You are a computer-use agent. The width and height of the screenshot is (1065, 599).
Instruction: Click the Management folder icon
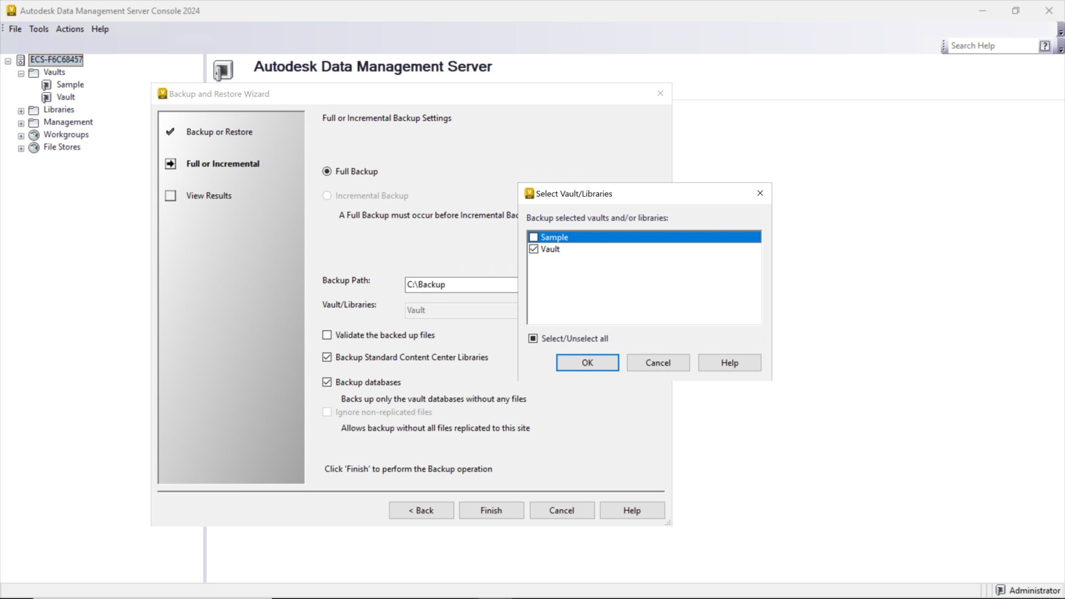(x=34, y=123)
